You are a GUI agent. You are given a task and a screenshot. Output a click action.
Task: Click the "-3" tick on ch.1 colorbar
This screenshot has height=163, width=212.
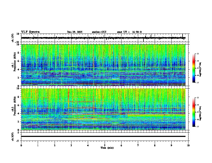197,54
